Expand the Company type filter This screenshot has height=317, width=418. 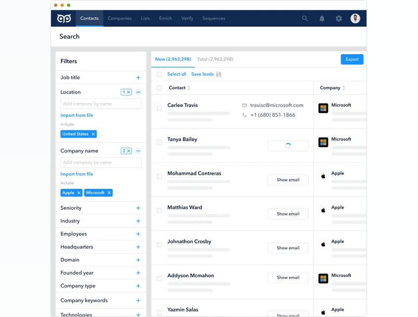click(138, 286)
